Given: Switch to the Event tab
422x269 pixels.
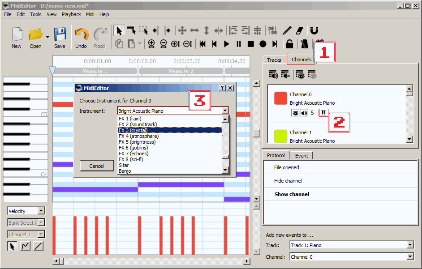Looking at the screenshot, I should click(301, 156).
